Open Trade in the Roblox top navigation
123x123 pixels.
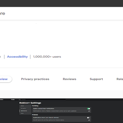tap(13, 99)
